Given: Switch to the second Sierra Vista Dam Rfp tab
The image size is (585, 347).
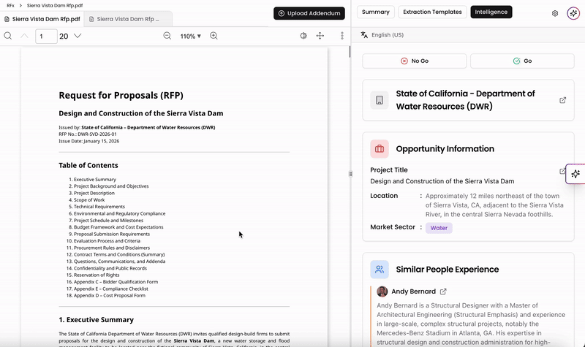Looking at the screenshot, I should coord(128,19).
